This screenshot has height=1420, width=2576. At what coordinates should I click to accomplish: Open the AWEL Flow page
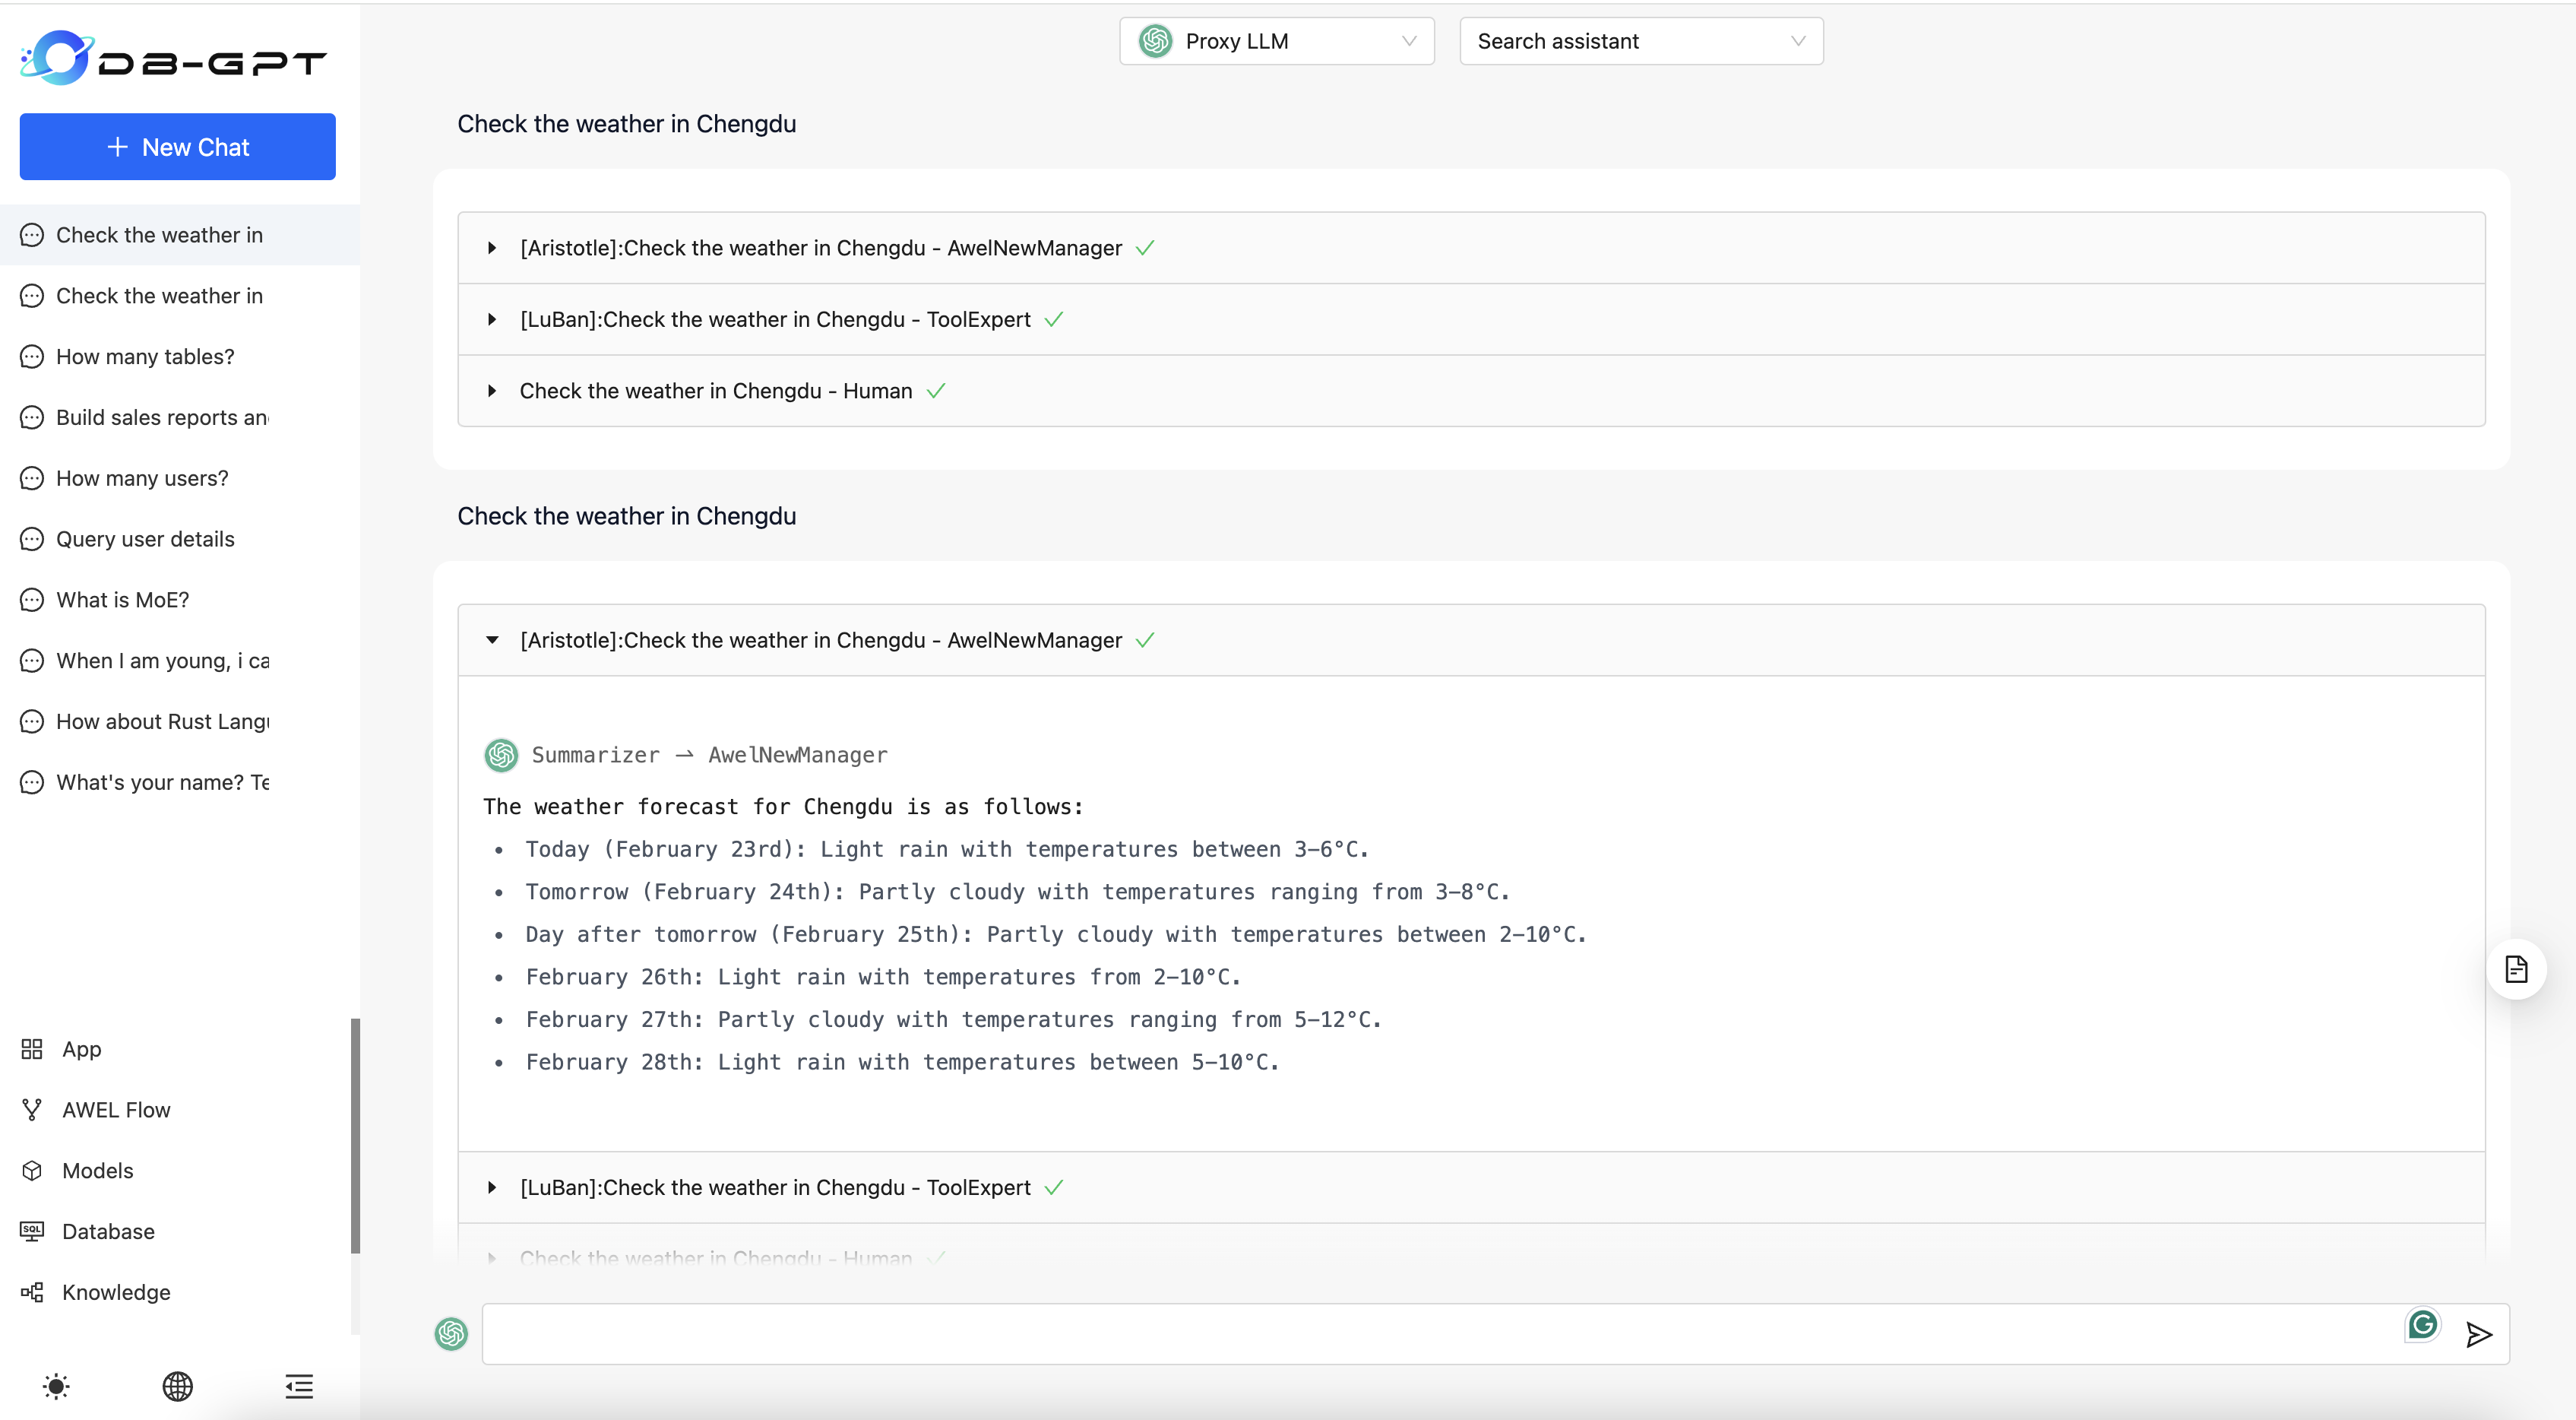116,1110
